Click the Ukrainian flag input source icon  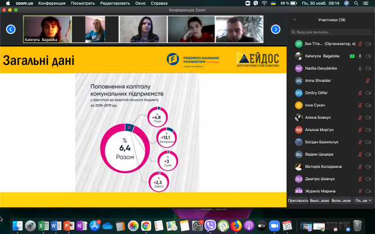pos(273,4)
